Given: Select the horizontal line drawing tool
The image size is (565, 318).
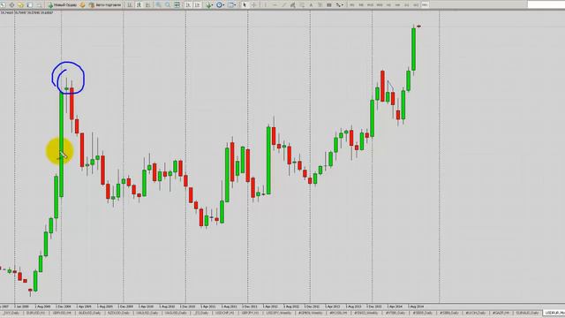Looking at the screenshot, I should coord(275,5).
